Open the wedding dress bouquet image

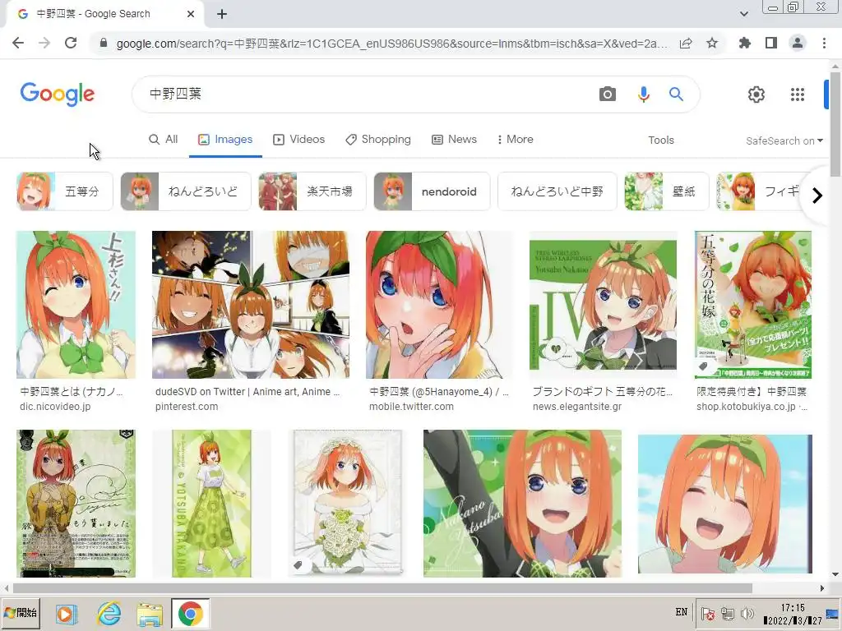(x=348, y=504)
